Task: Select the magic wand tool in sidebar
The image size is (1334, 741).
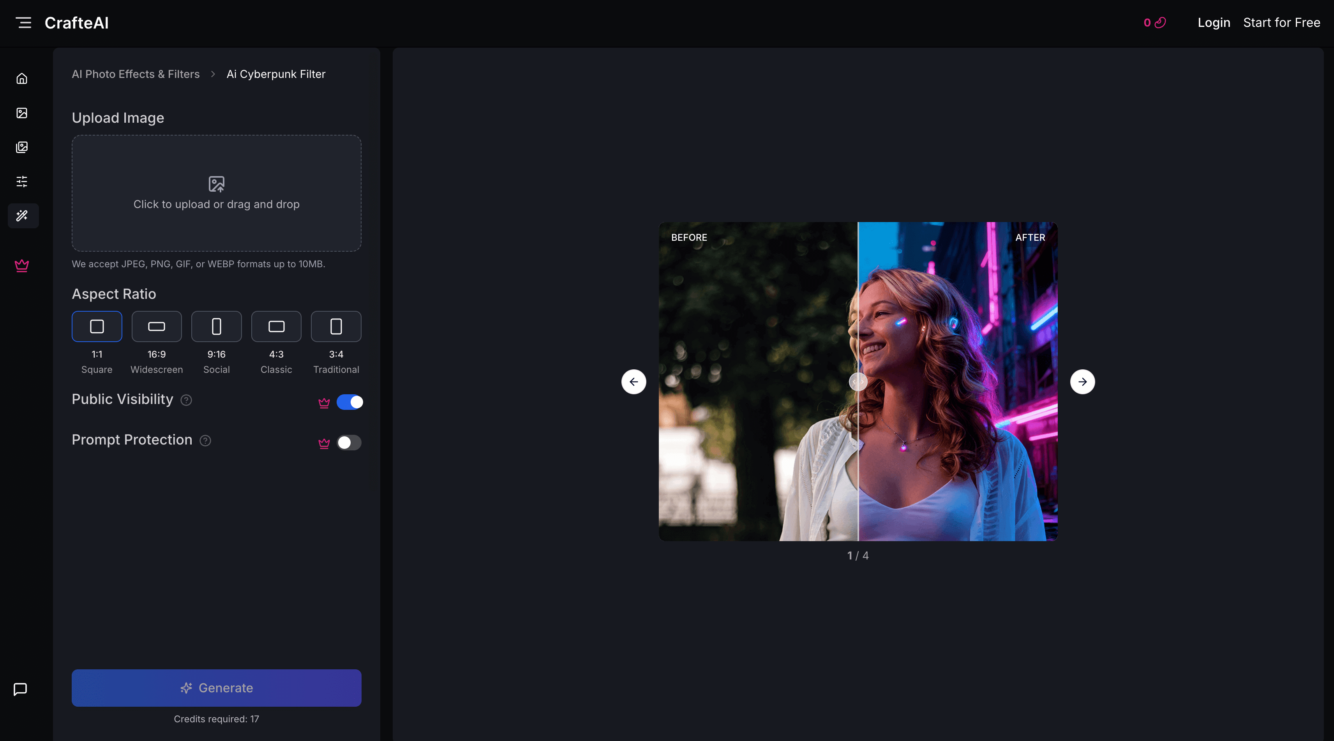Action: tap(22, 216)
